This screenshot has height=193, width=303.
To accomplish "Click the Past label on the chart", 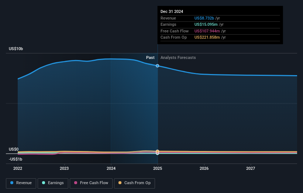I will pos(150,57).
